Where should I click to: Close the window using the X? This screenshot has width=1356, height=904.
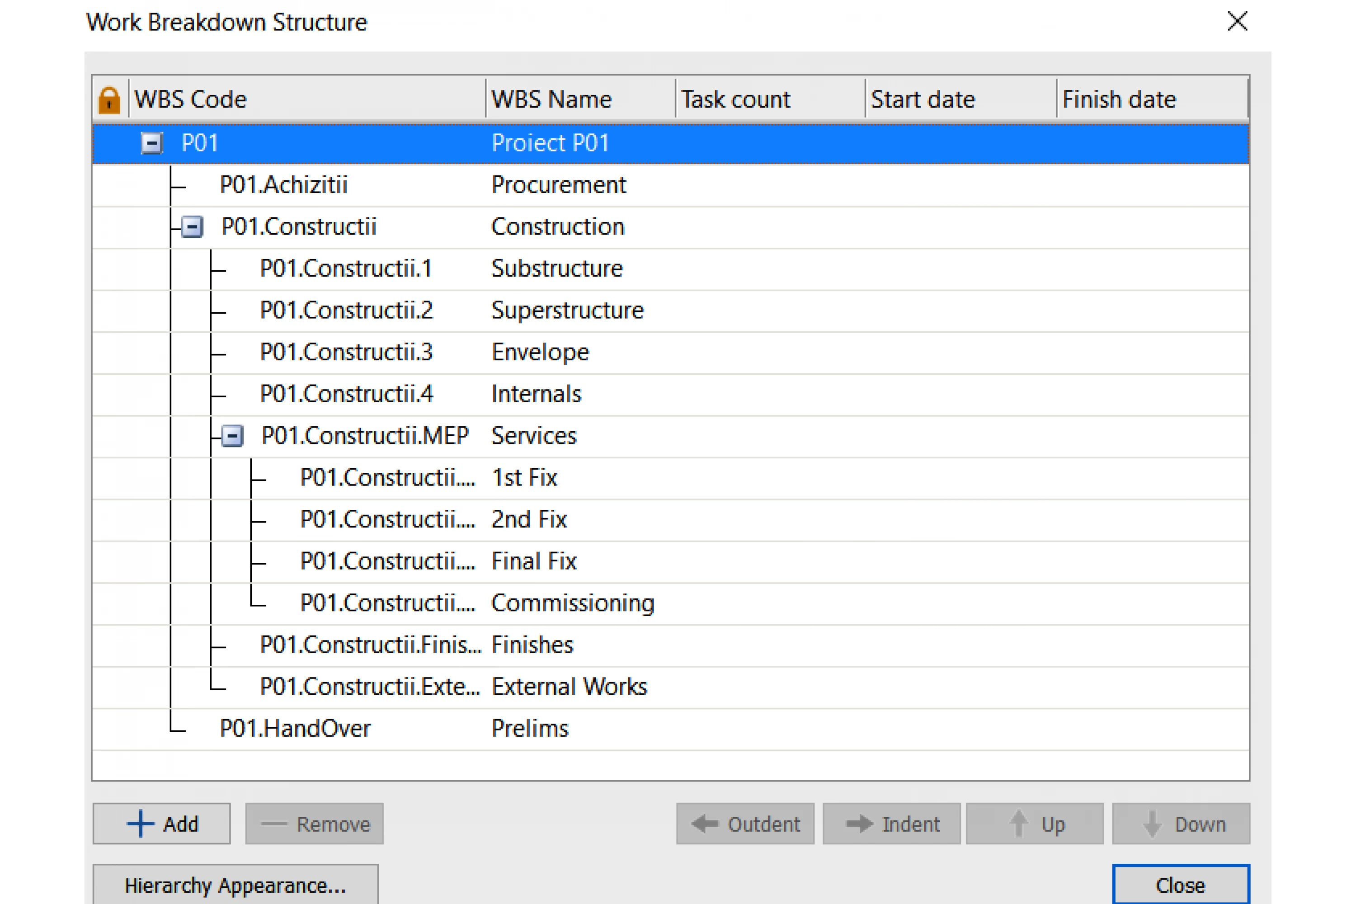[x=1237, y=21]
